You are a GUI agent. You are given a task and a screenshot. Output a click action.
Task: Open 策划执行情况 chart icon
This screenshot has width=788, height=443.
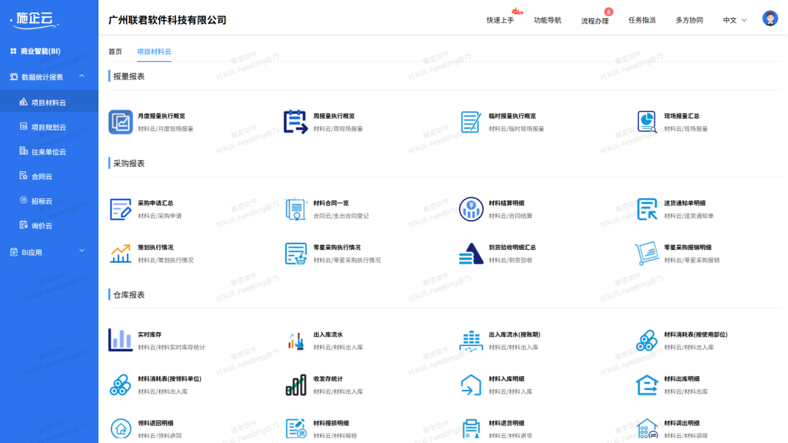(120, 254)
